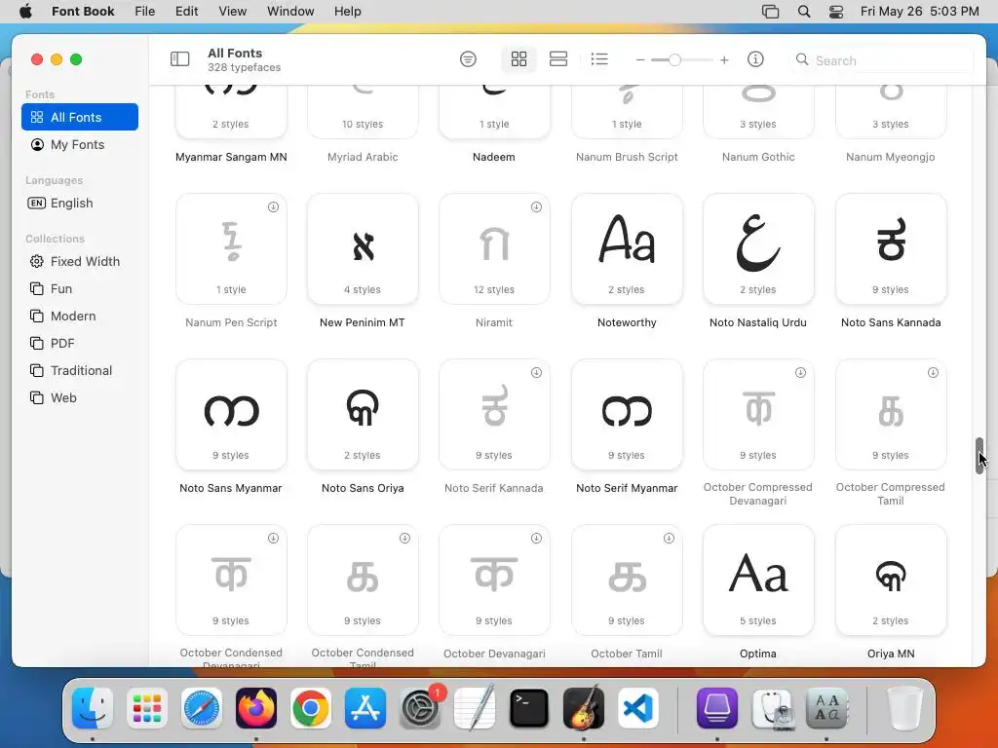Open the Apple menu
The width and height of the screenshot is (998, 748).
pos(25,12)
